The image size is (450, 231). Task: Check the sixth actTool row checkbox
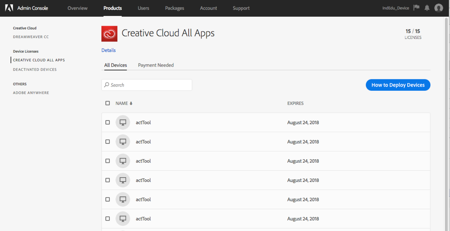click(x=108, y=219)
